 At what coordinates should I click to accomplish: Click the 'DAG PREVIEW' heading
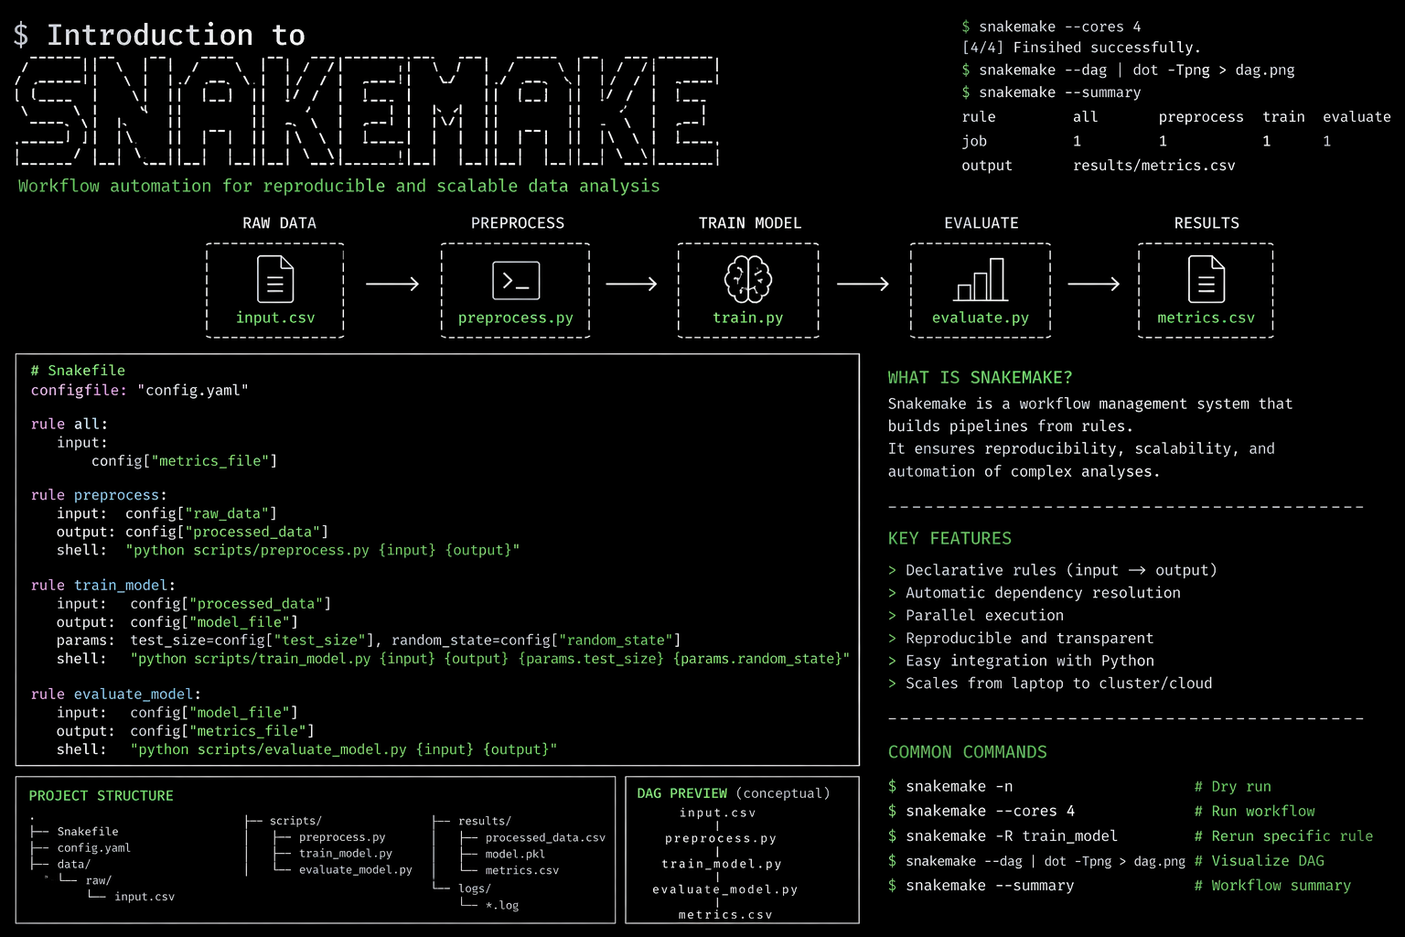pyautogui.click(x=681, y=793)
